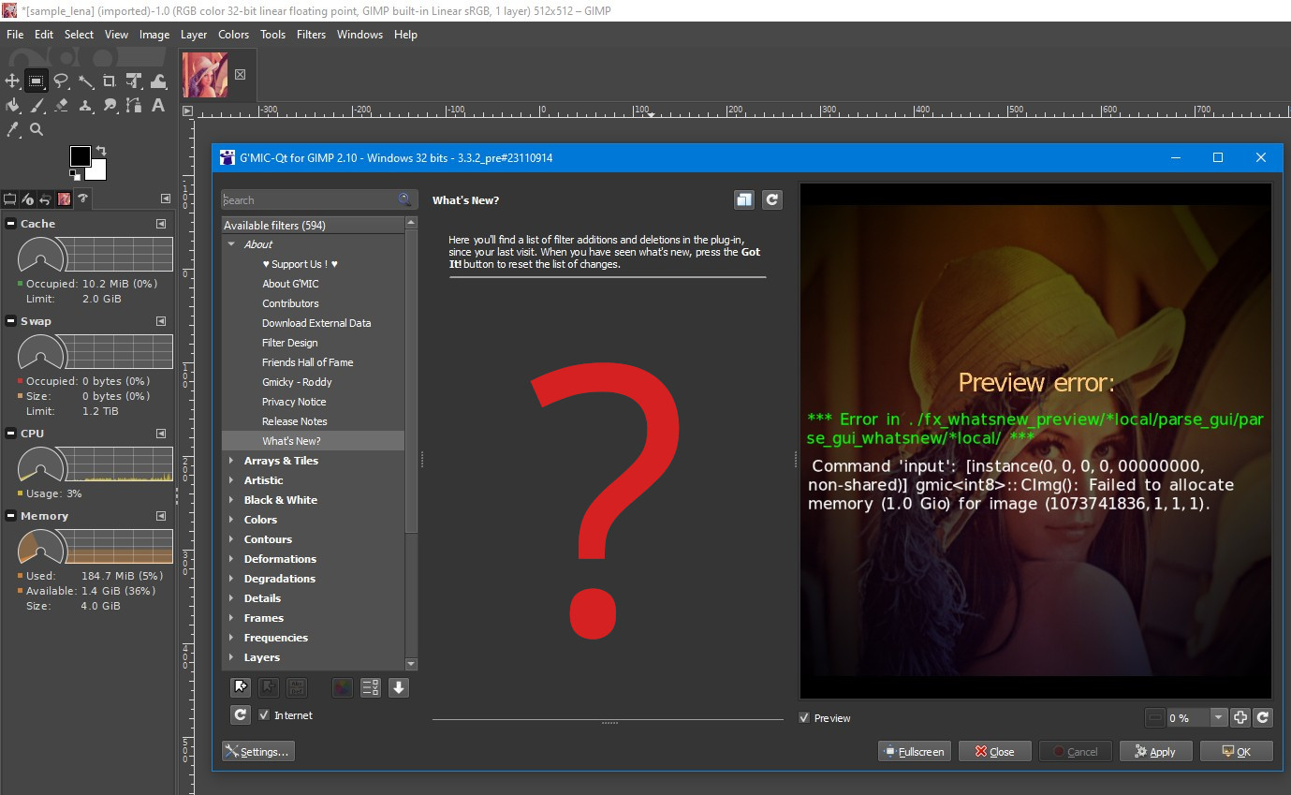Screen dimensions: 1291x795
Task: Open the Filters menu
Action: [311, 35]
